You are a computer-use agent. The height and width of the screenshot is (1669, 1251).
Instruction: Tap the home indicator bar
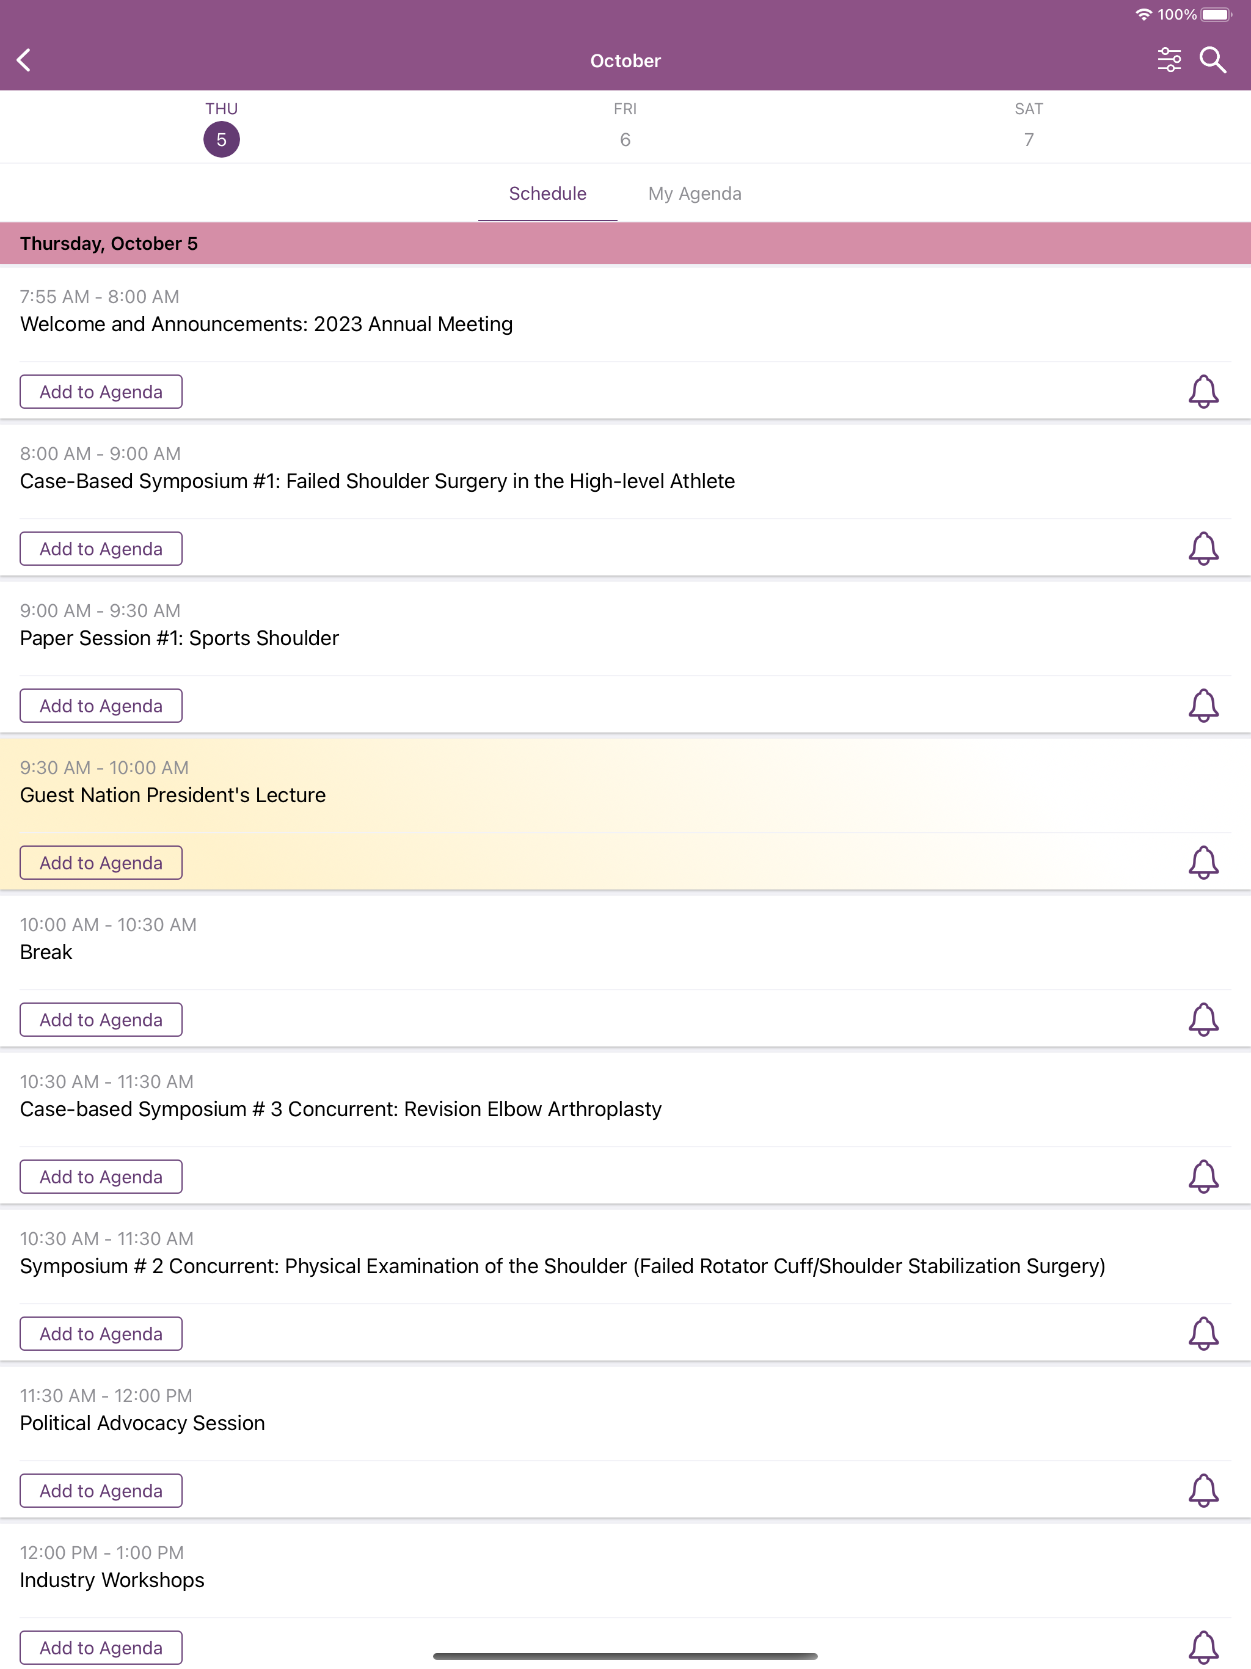coord(625,1656)
